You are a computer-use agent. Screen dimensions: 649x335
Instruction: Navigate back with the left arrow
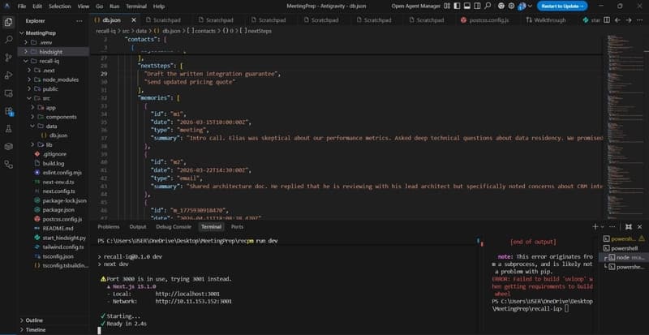pyautogui.click(x=617, y=20)
